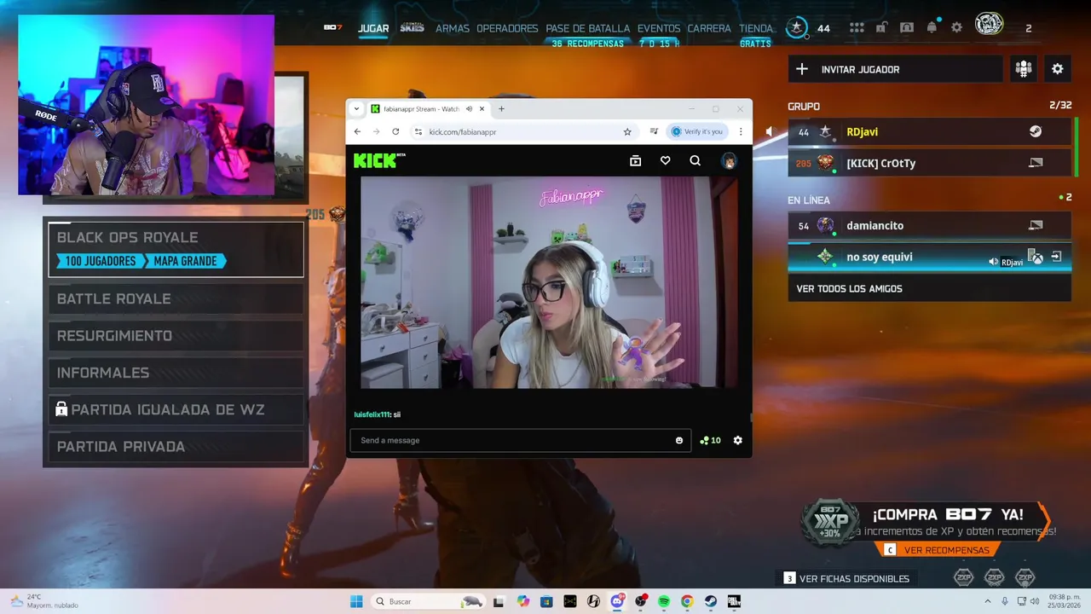Toggle the speaker icon next to the RDjavi row
Screen dimensions: 1091x614
pos(770,131)
